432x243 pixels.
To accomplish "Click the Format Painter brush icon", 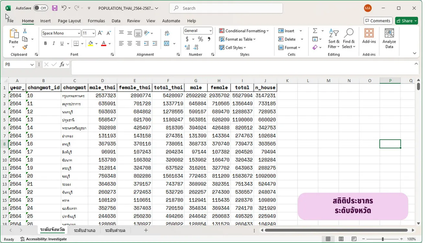I will 25,47.
